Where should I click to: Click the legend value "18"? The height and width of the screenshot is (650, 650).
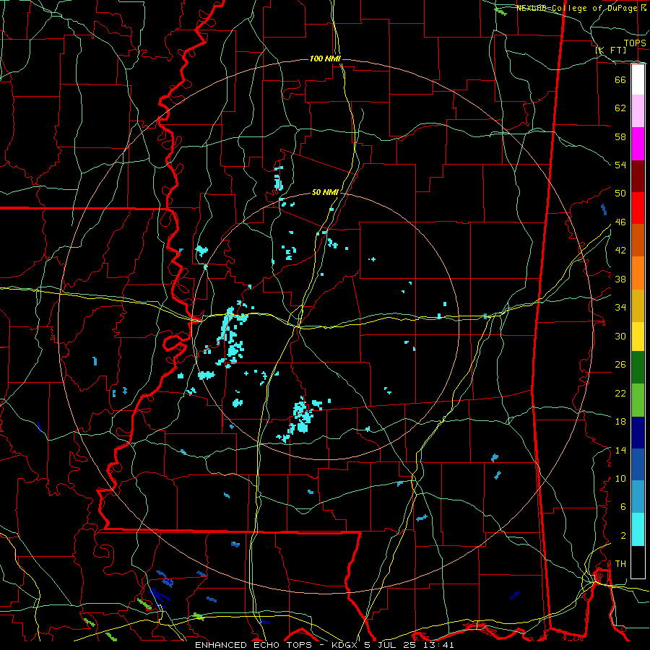coord(620,422)
